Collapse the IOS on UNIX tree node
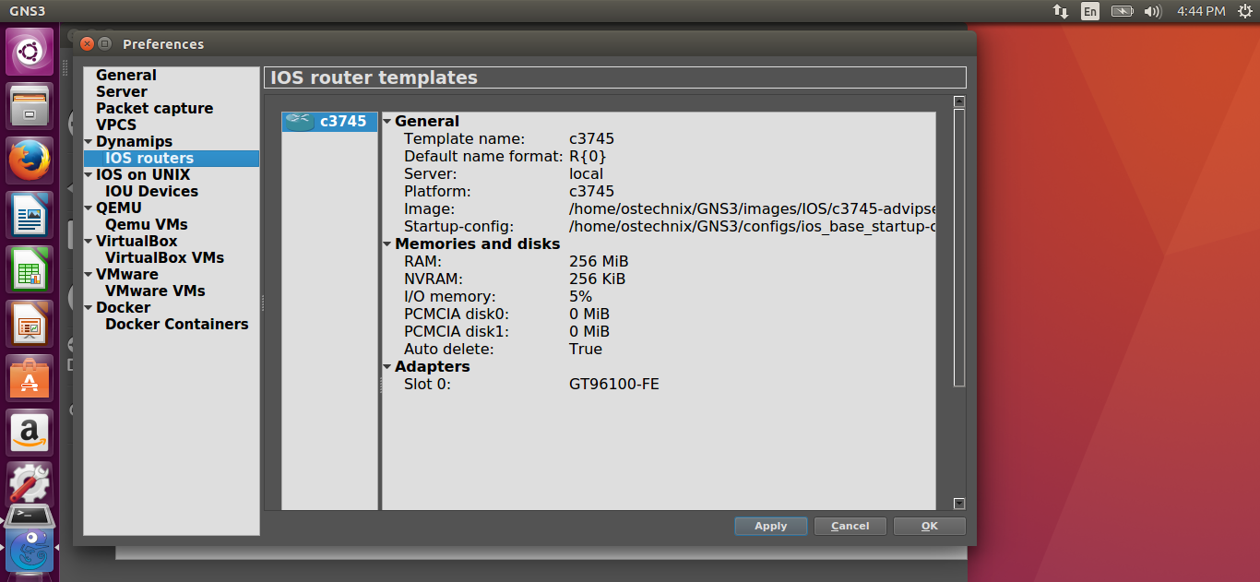This screenshot has height=582, width=1260. pos(89,175)
